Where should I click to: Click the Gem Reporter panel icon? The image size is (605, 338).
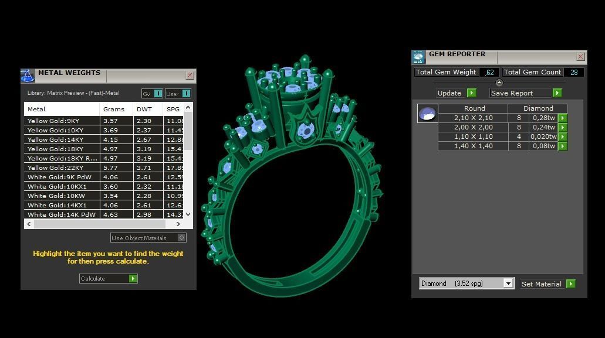point(418,57)
